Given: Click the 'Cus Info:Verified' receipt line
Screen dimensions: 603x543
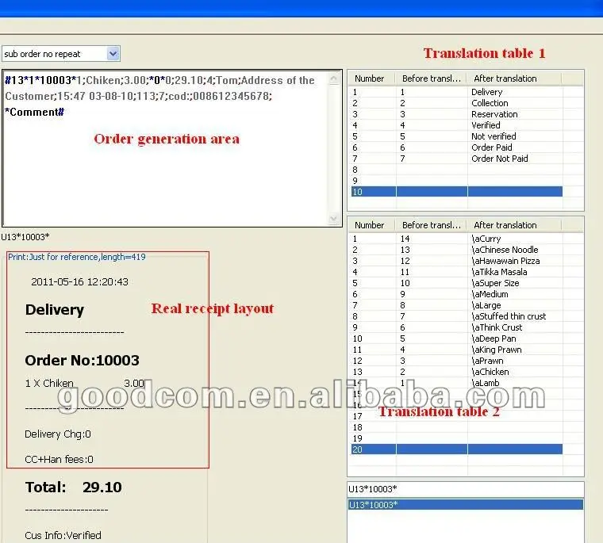Looking at the screenshot, I should 63,535.
